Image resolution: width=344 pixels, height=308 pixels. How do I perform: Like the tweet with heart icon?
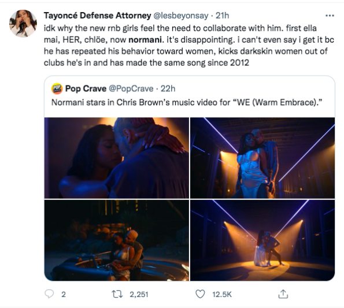(200, 294)
